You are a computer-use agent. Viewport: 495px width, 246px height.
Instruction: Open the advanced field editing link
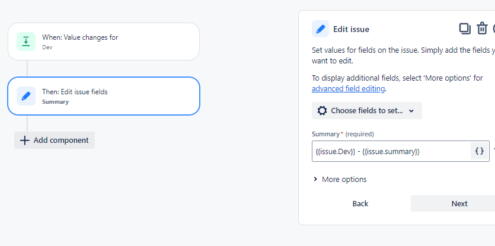tap(349, 89)
